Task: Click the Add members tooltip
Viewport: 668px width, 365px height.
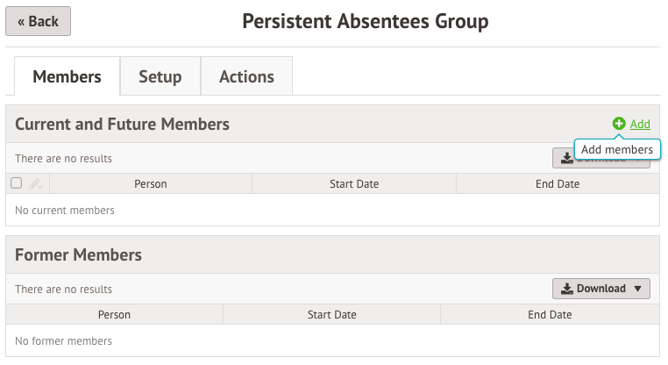Action: [x=617, y=150]
